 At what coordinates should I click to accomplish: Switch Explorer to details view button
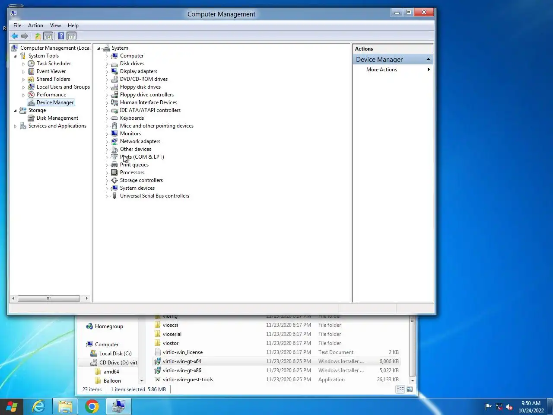[400, 389]
